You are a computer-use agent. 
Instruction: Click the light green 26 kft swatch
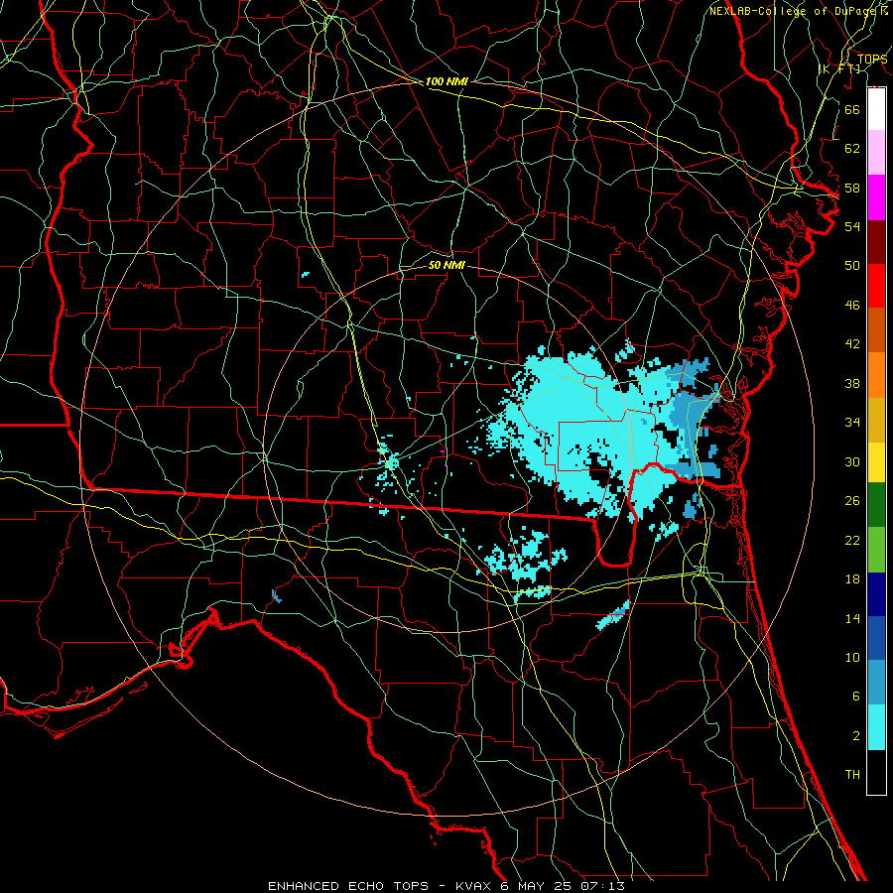[876, 550]
